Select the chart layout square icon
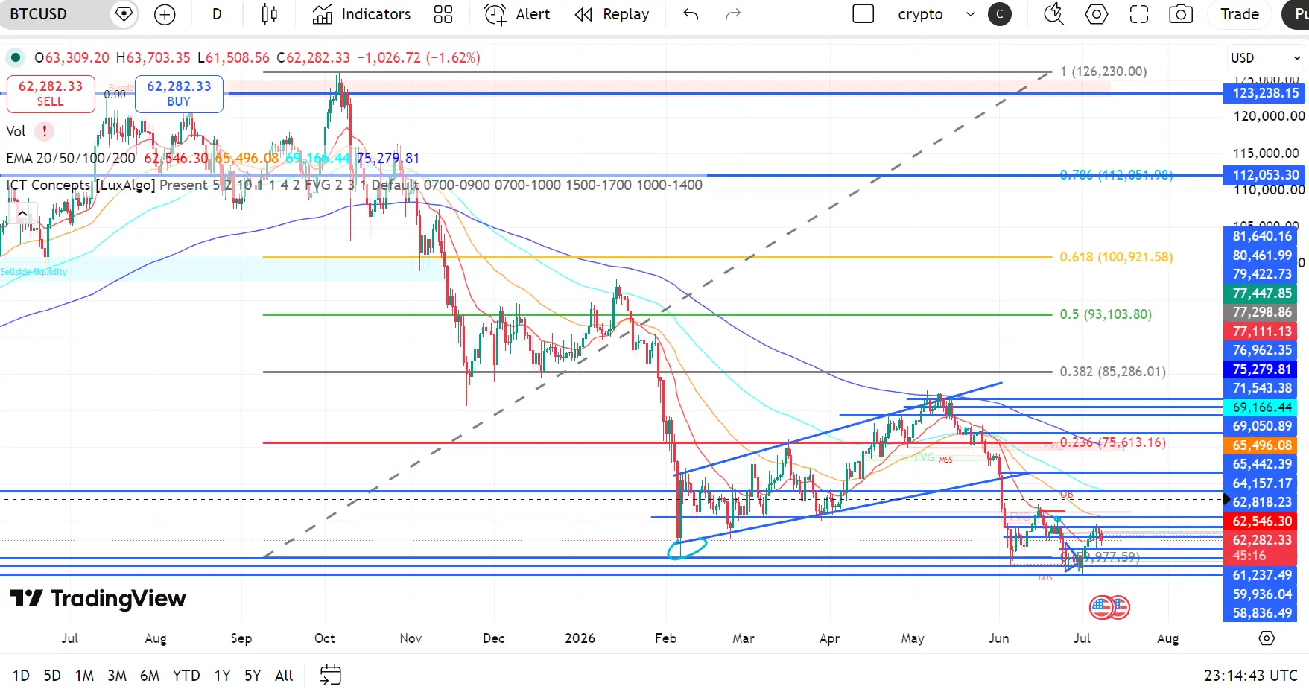The image size is (1309, 695). pos(863,14)
